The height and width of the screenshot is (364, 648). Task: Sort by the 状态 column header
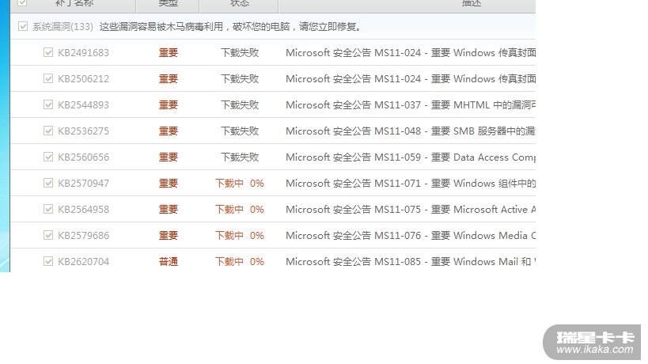coord(239,3)
